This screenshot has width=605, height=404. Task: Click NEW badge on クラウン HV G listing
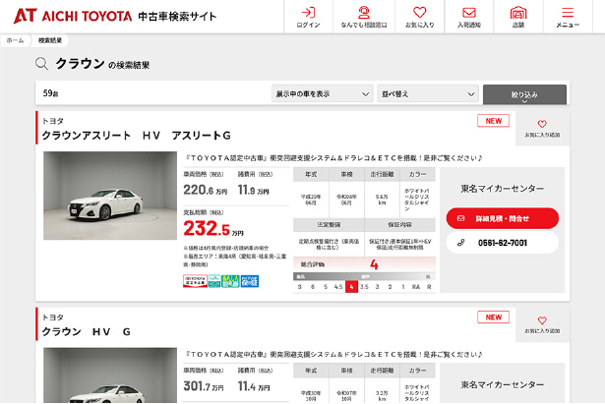click(x=494, y=317)
